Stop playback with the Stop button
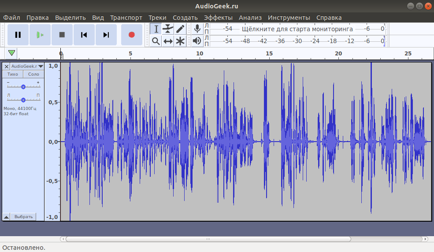 click(62, 35)
